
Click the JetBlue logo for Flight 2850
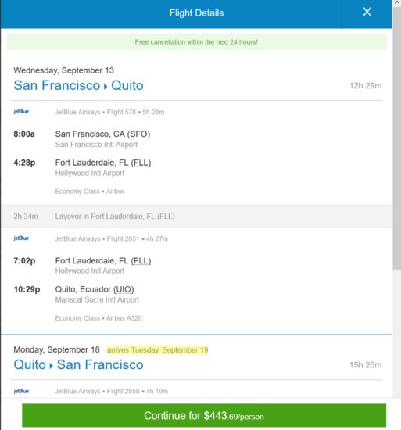(x=21, y=391)
